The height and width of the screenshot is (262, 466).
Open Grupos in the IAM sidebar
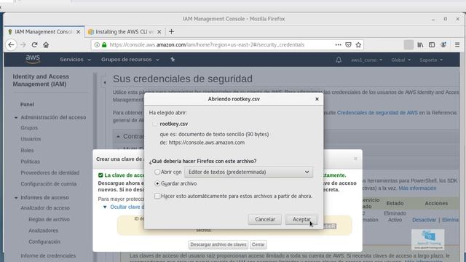tap(29, 128)
